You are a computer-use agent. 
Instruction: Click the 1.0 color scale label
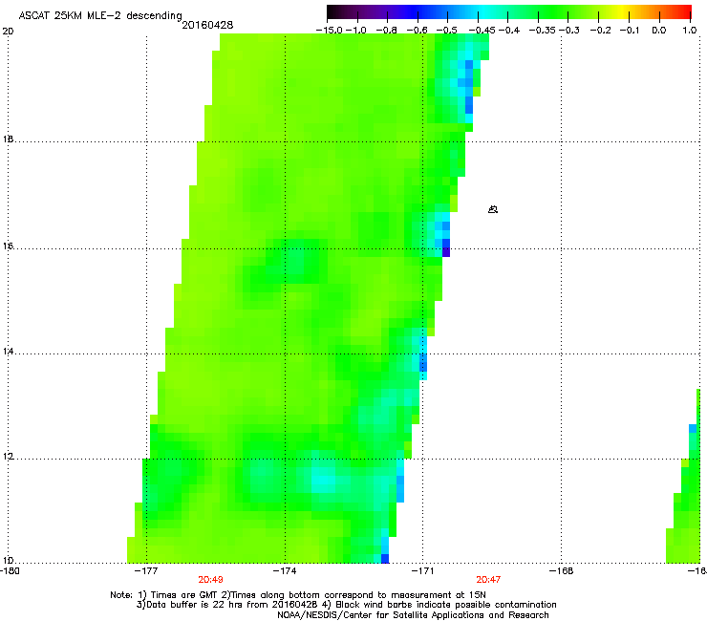click(x=690, y=31)
